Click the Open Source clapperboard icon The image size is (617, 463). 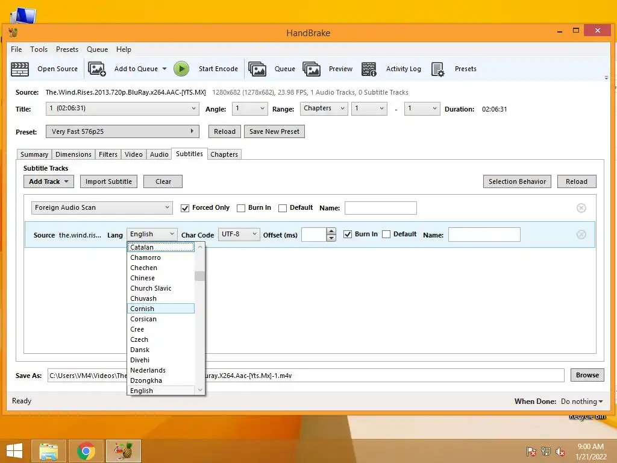(20, 69)
